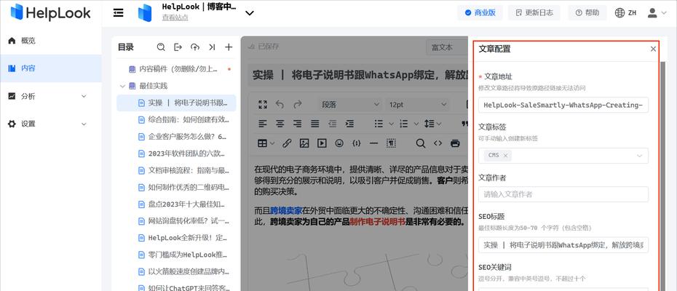Screen dimensions: 677x291
Task: Switch language via ZH globe
Action: click(625, 13)
